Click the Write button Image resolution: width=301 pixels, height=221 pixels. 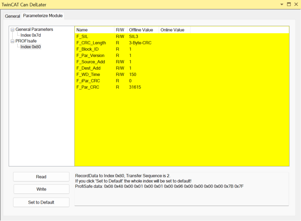click(41, 189)
